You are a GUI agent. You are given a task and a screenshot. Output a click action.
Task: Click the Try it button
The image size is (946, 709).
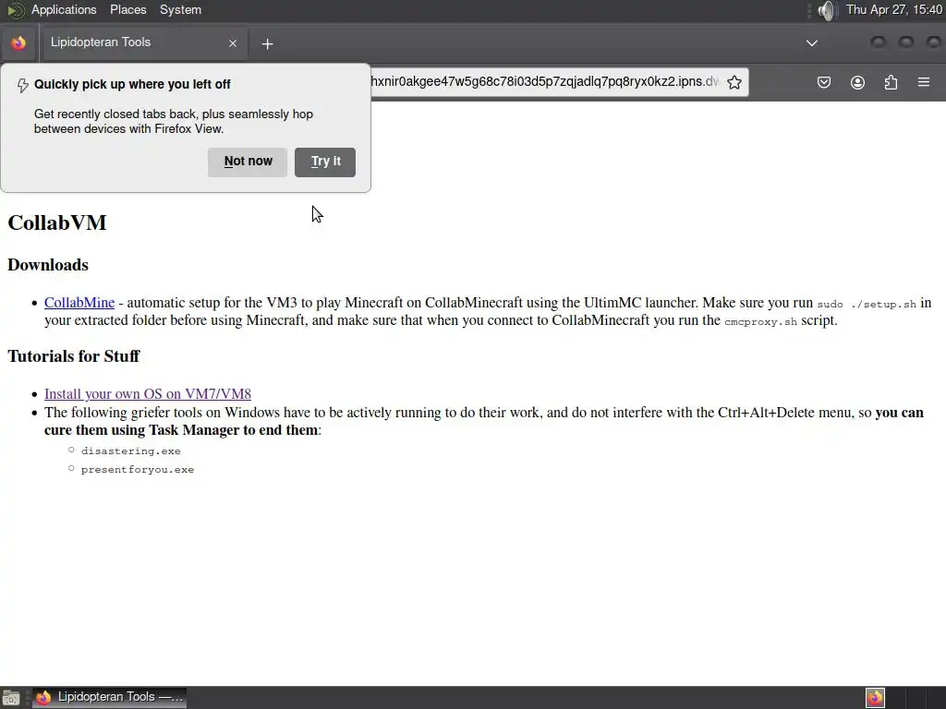pos(325,162)
